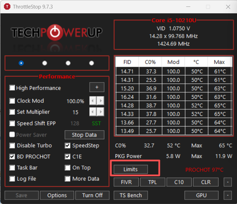Click the minus button next to CLR
237x204 pixels.
[228, 182]
